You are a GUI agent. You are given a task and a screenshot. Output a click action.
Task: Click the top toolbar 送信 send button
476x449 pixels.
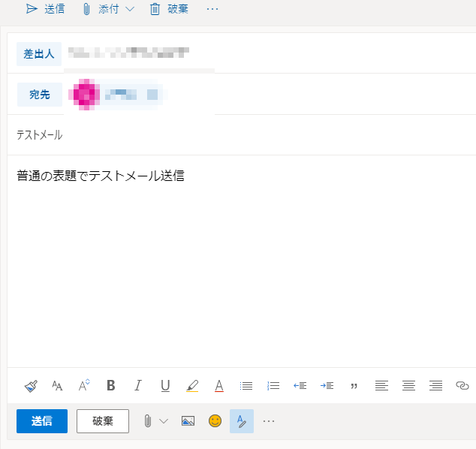45,9
